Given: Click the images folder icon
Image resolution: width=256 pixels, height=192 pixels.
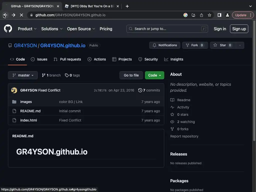Looking at the screenshot, I should click(14, 102).
